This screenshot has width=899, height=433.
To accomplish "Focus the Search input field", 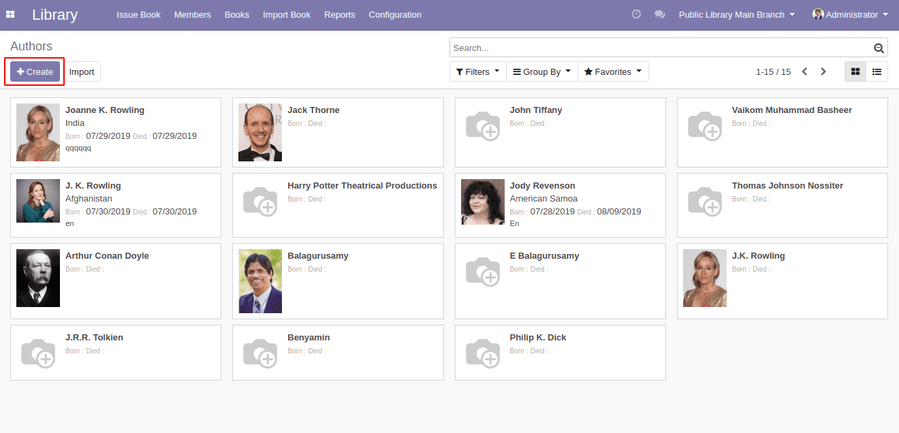I will coord(661,48).
